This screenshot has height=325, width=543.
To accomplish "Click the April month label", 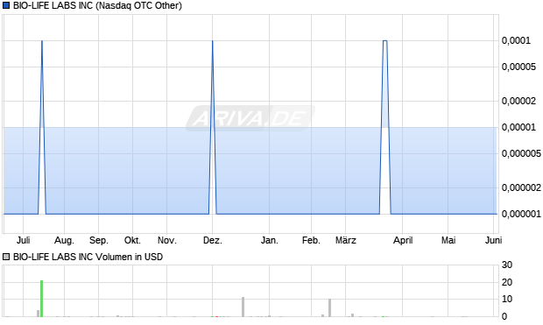I will [403, 240].
